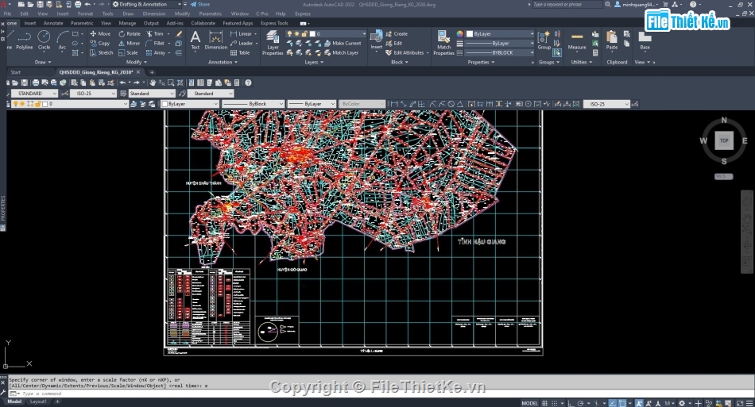Open the object color wheel in Properties
Viewport: 755px width, 407px height.
460,33
